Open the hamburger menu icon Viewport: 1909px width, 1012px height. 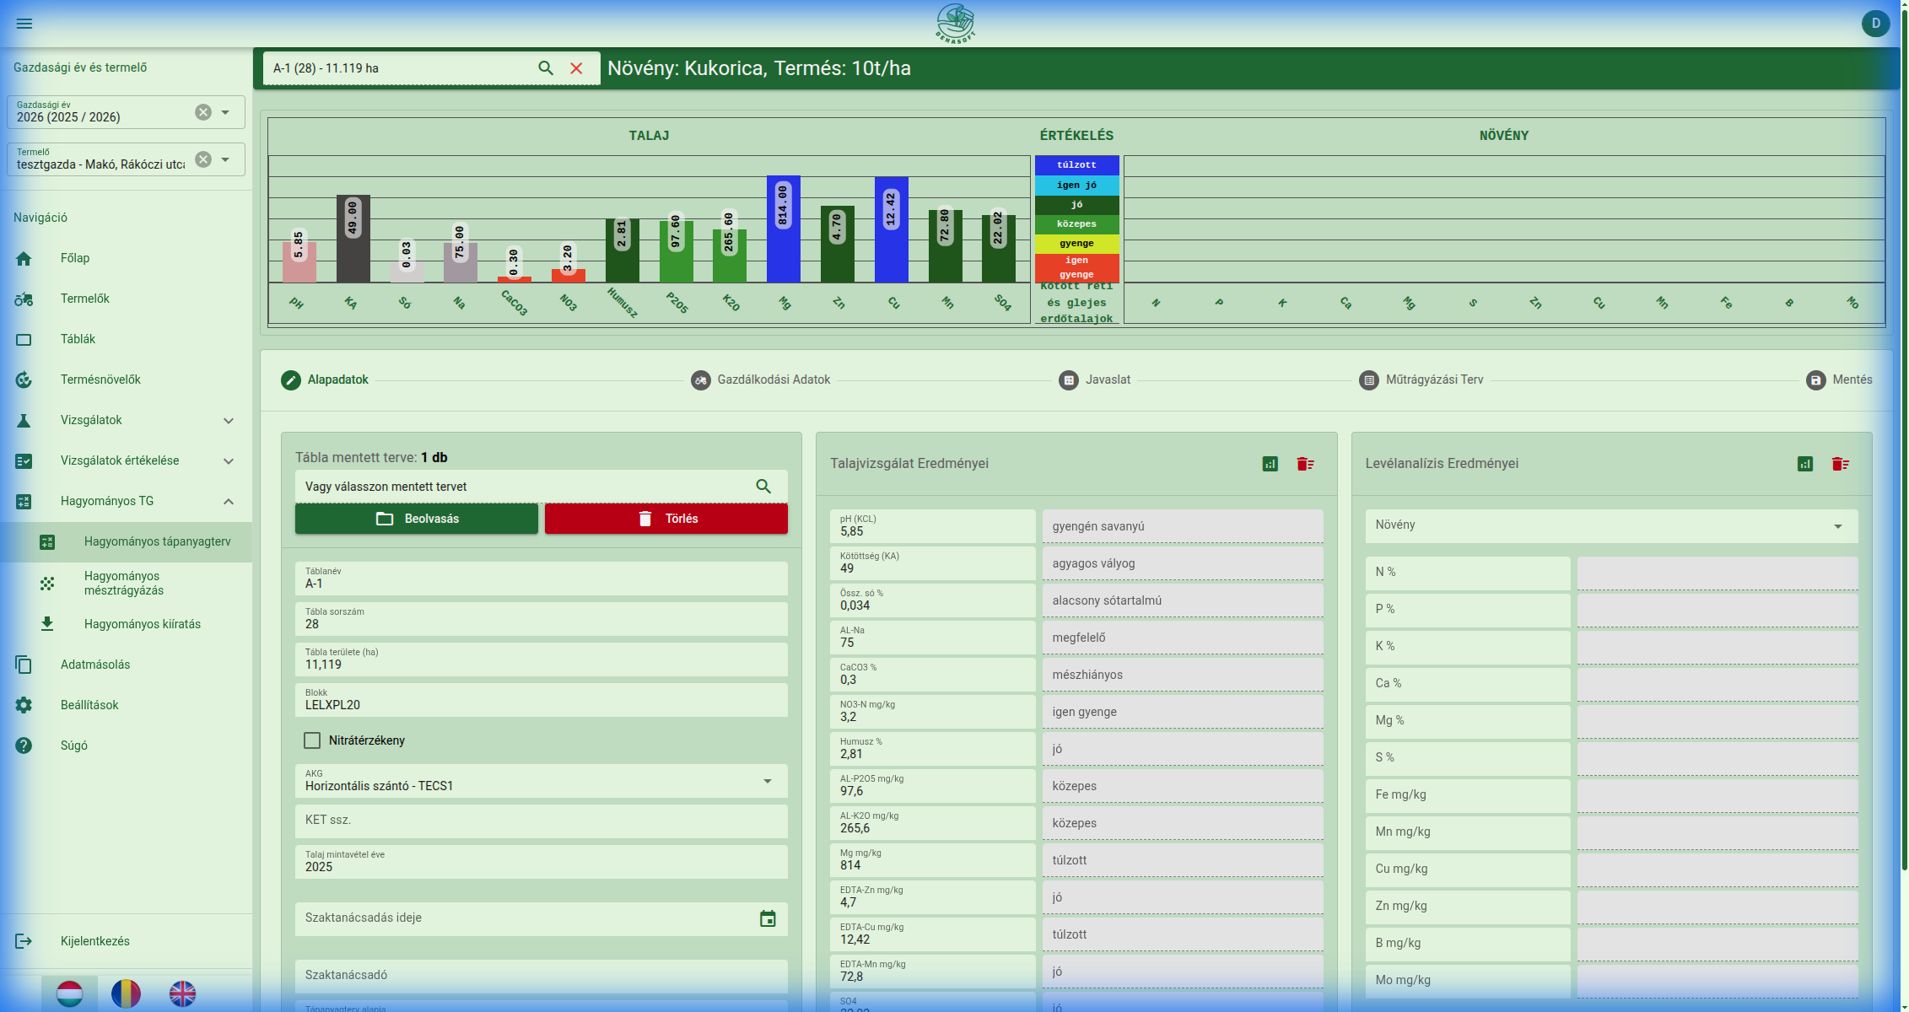[24, 24]
